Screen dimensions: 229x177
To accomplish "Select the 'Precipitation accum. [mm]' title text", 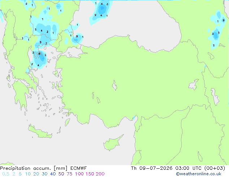I will [34, 168].
